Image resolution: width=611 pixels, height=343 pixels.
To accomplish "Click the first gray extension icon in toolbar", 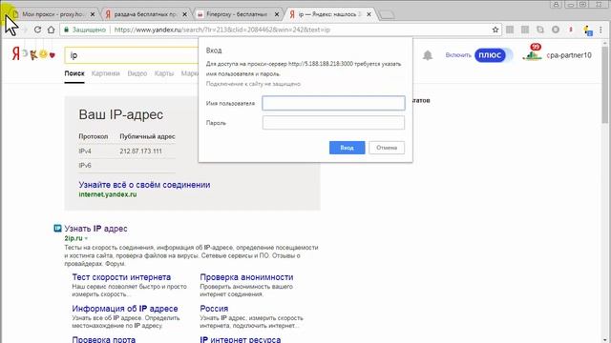I will [x=510, y=30].
